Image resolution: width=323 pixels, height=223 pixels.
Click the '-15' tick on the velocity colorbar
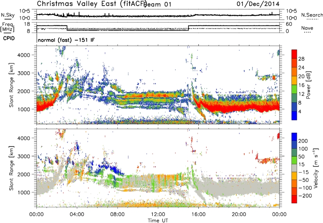[304, 172]
